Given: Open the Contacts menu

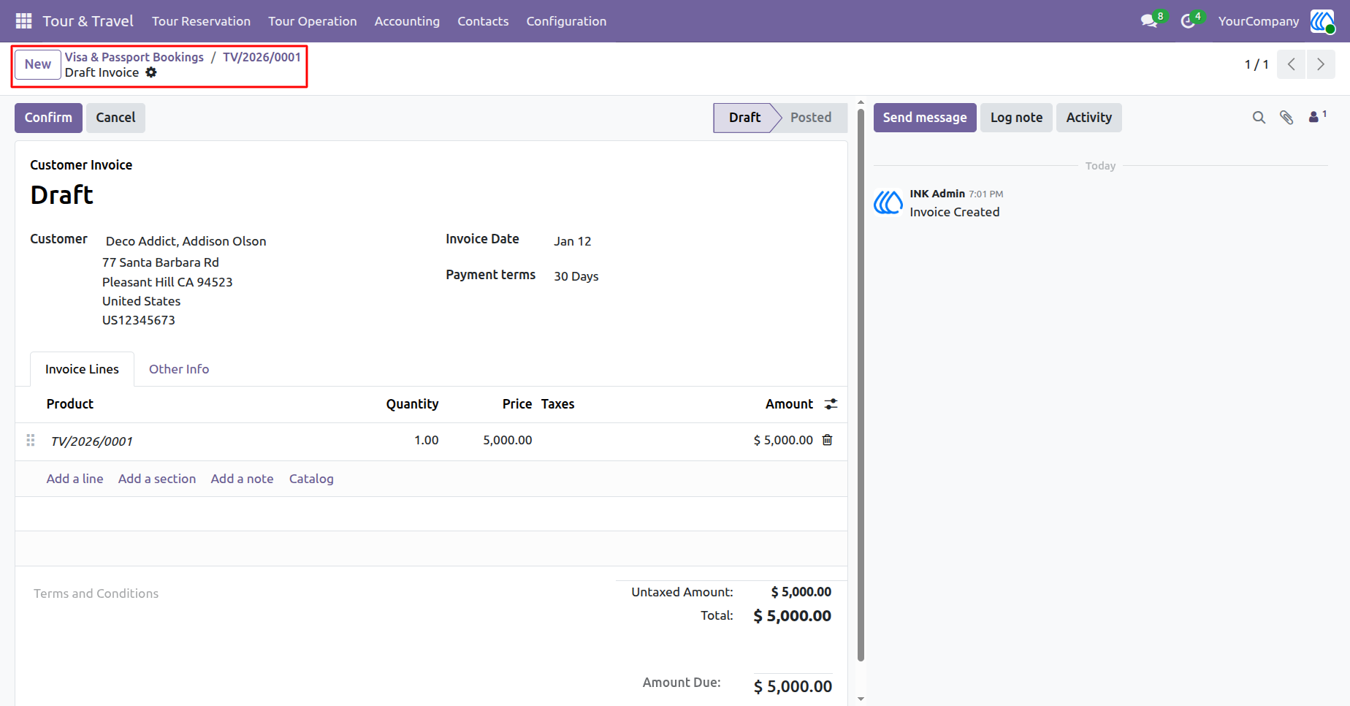Looking at the screenshot, I should (483, 21).
